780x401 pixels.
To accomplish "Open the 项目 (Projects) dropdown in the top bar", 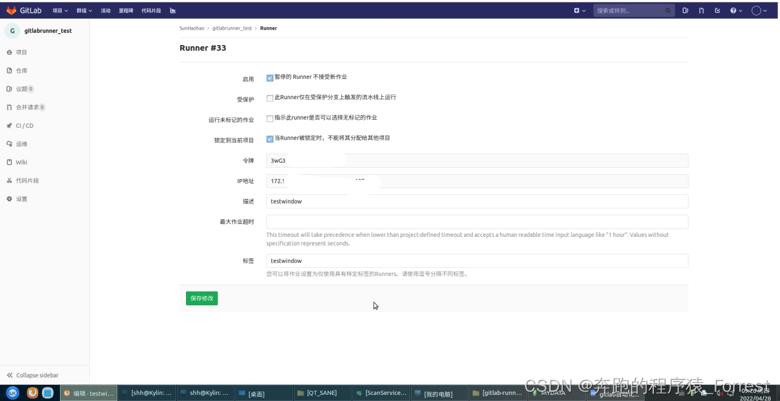I will 60,10.
